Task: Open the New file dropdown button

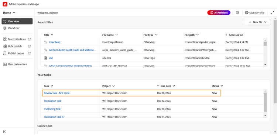Action: tap(257, 22)
